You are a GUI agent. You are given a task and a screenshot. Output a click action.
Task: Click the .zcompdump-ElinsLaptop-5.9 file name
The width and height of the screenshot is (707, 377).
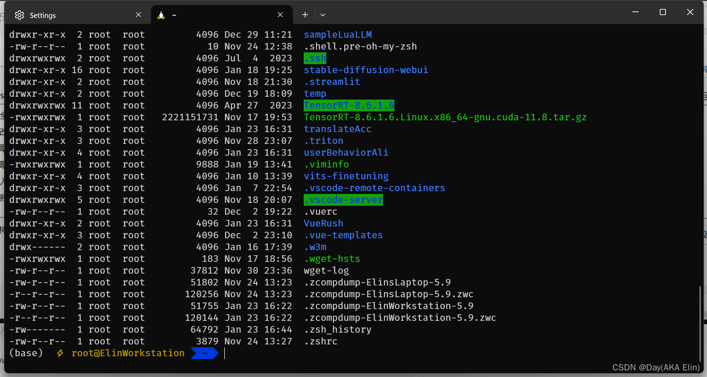click(377, 283)
